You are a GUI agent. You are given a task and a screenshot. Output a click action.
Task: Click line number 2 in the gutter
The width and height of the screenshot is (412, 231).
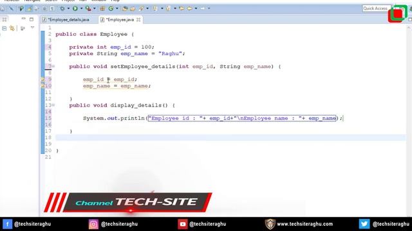(x=50, y=34)
